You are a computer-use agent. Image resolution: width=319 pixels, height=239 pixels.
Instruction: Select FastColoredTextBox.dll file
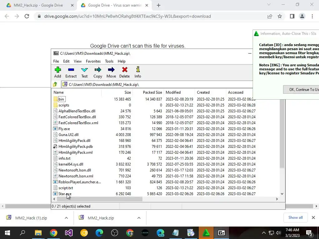click(x=77, y=117)
